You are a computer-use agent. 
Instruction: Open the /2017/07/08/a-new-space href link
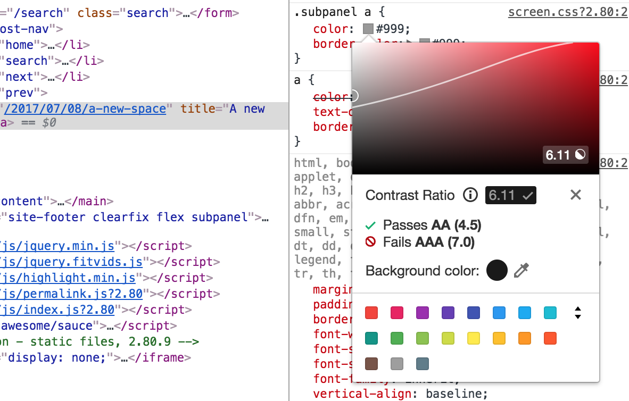point(85,108)
